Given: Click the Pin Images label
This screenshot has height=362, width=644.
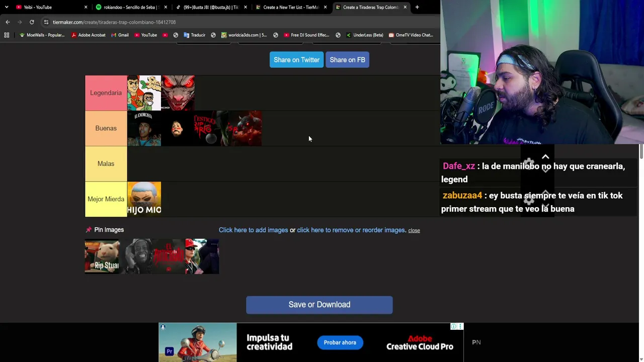Looking at the screenshot, I should pos(109,230).
